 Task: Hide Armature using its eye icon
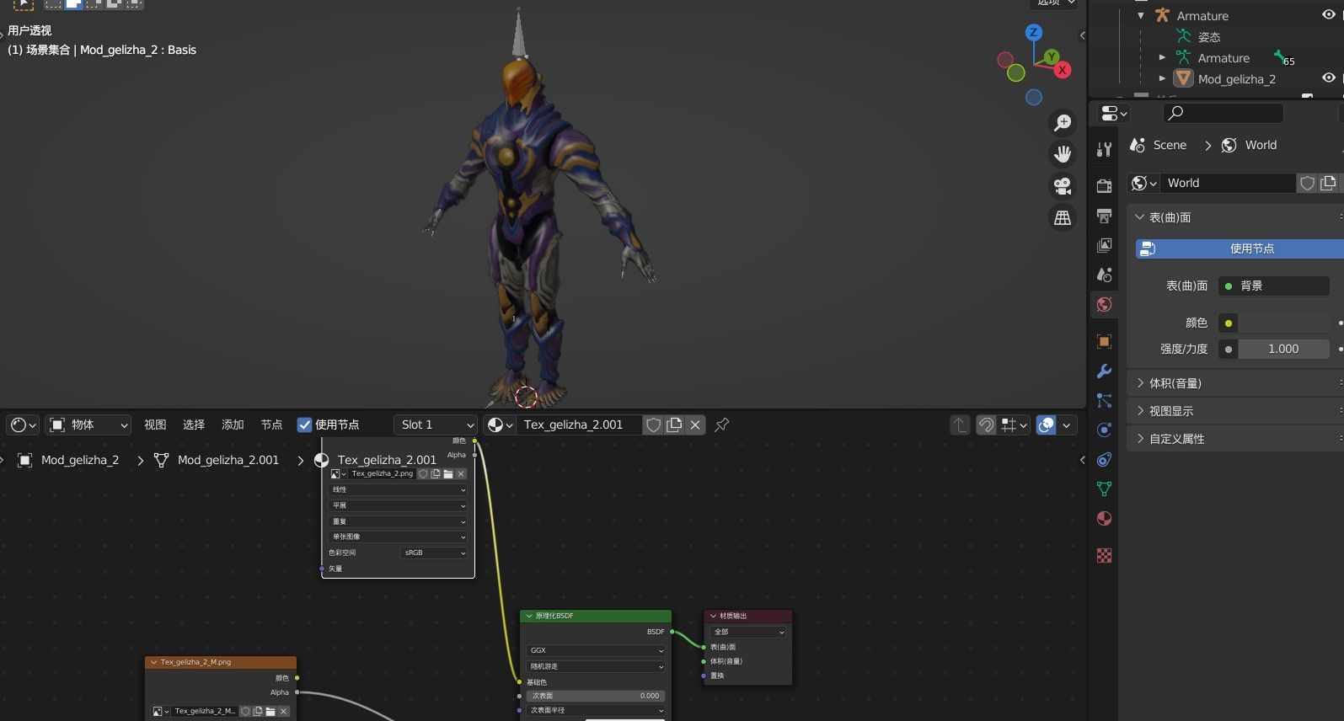pyautogui.click(x=1328, y=15)
